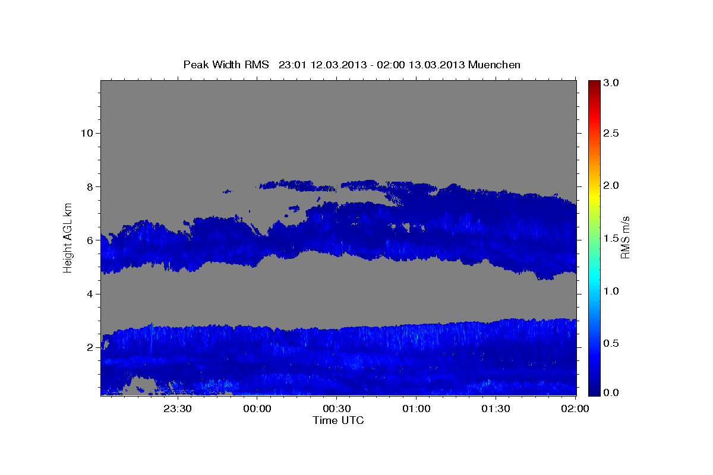
Task: Click the cyan section of the colorbar
Action: (594, 276)
